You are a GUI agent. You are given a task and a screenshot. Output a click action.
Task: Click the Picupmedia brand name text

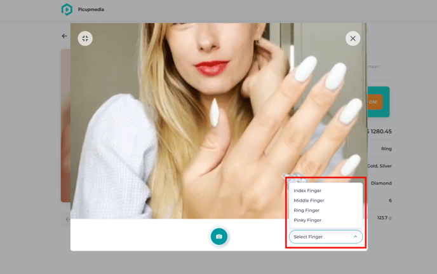[91, 10]
